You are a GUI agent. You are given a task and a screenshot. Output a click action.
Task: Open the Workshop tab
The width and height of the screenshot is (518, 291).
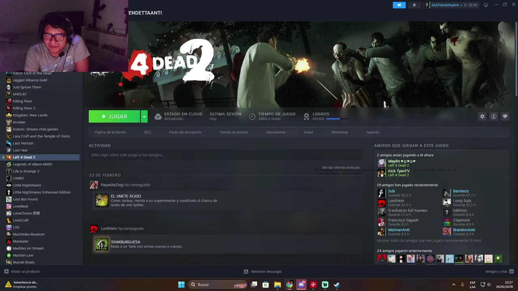click(x=340, y=132)
